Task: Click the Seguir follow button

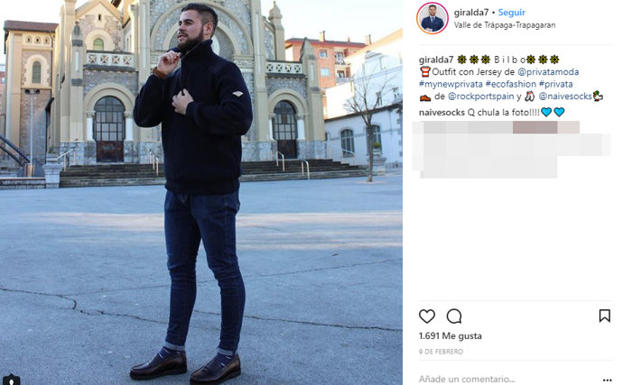Action: coord(512,13)
